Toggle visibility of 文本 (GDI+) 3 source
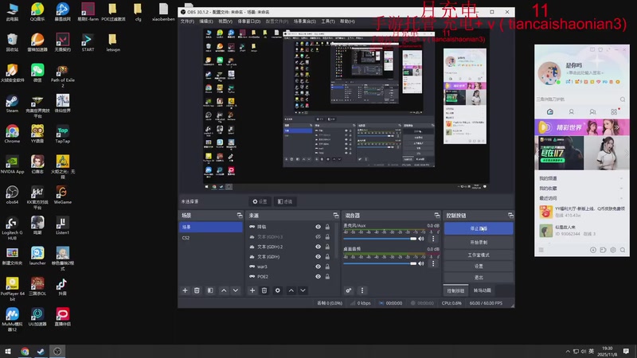The width and height of the screenshot is (637, 358). tap(318, 237)
